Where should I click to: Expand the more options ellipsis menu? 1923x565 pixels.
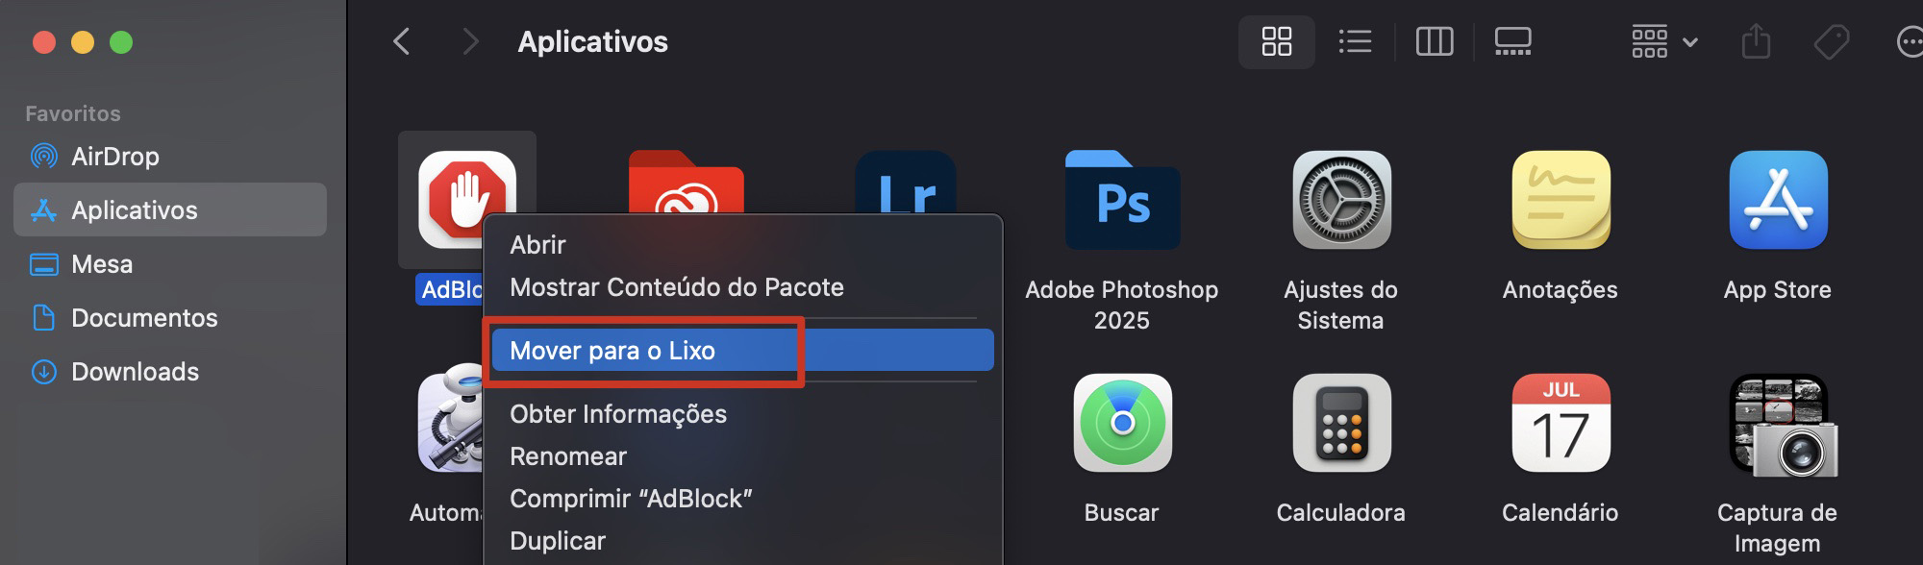(x=1909, y=41)
